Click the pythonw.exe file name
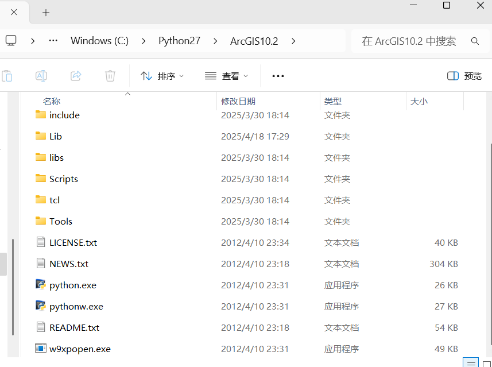This screenshot has height=367, width=492. 76,307
